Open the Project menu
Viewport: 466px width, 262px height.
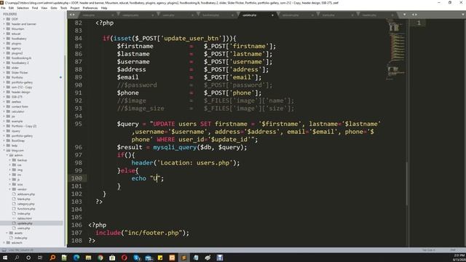(75, 8)
